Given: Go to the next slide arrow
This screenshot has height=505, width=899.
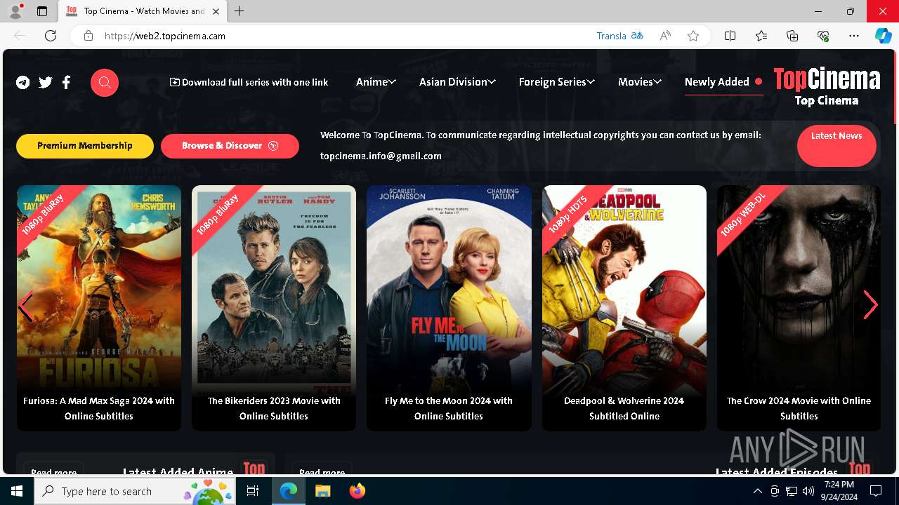Looking at the screenshot, I should 871,305.
